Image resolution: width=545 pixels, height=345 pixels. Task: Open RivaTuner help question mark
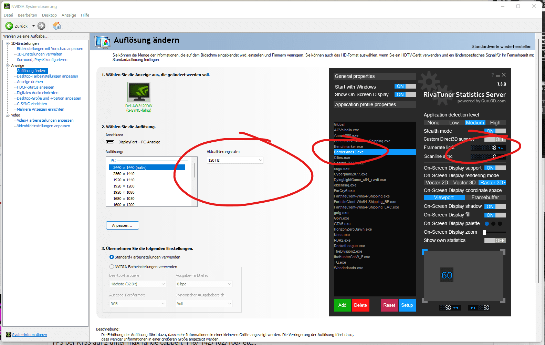pos(493,75)
